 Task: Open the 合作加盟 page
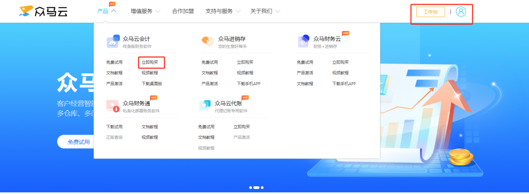coord(183,11)
